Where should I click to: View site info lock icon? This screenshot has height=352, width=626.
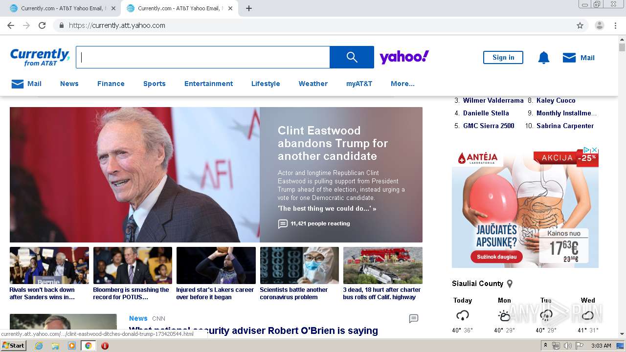tap(61, 25)
